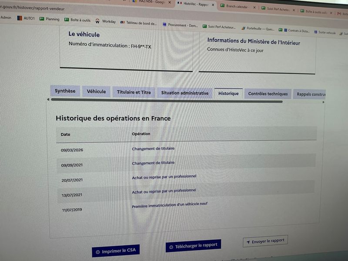Open the Tableau de bord bookmark

coord(138,23)
